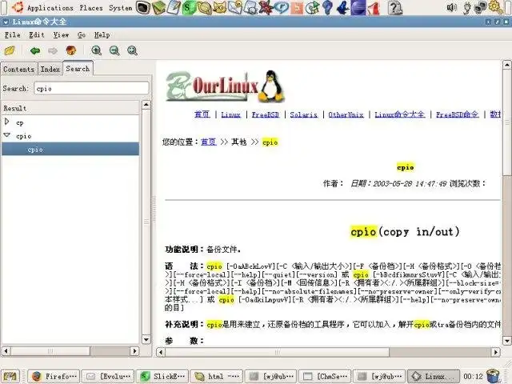Click the results pane scroll right arrow

click(x=134, y=351)
